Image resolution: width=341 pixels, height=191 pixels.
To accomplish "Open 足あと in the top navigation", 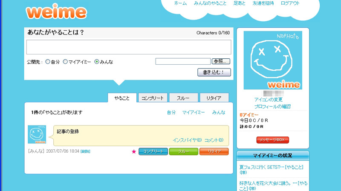I will tap(239, 3).
